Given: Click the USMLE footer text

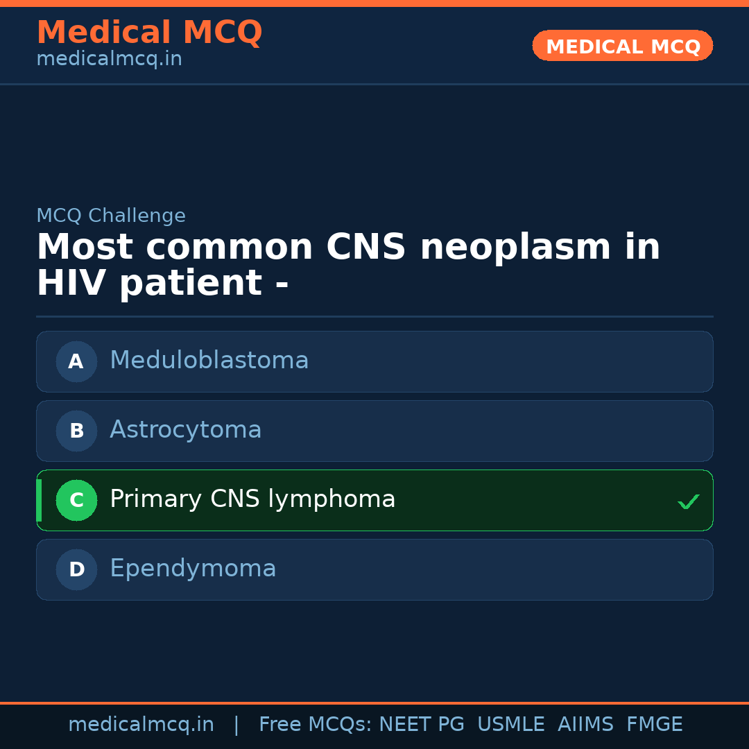Looking at the screenshot, I should (510, 725).
